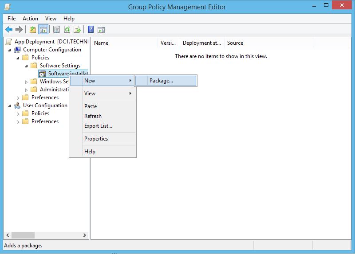Collapse the Computer Configuration tree node
Screen dimensions: 355x254
[10, 50]
